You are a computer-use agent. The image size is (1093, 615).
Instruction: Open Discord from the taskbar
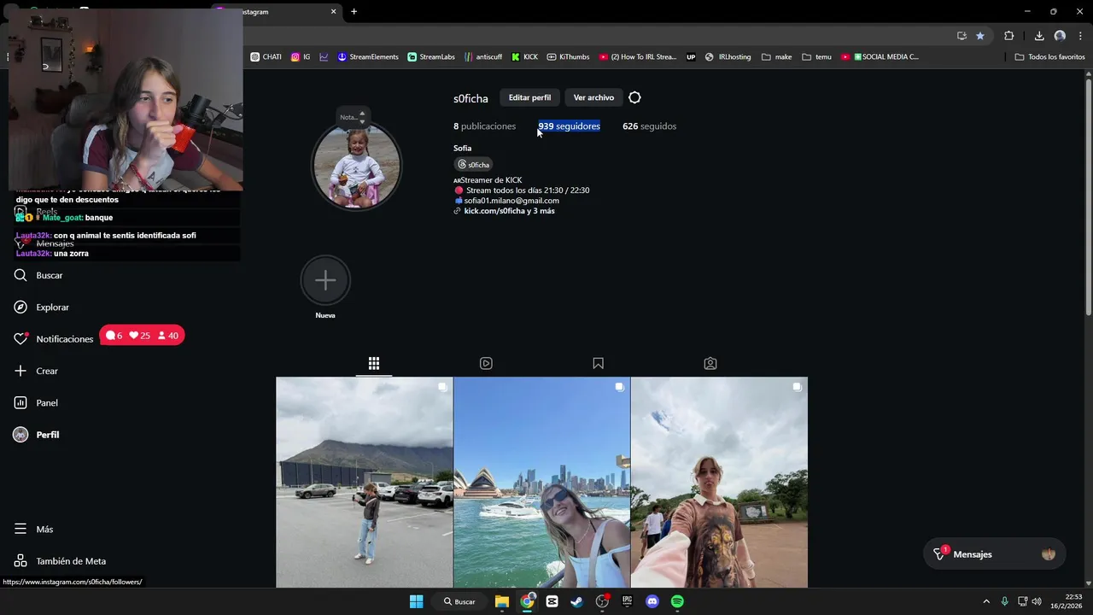pyautogui.click(x=652, y=601)
